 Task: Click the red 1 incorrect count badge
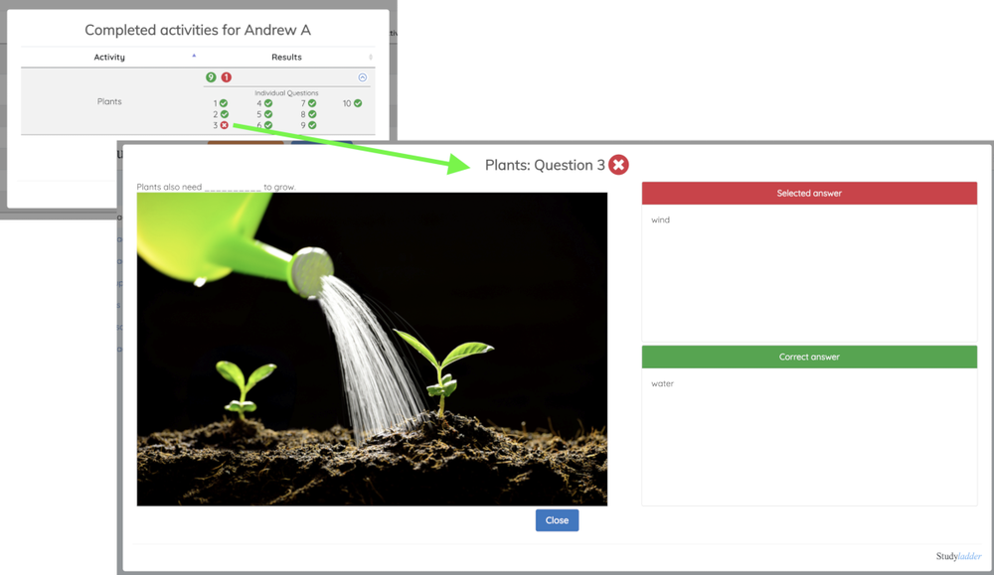pyautogui.click(x=226, y=77)
